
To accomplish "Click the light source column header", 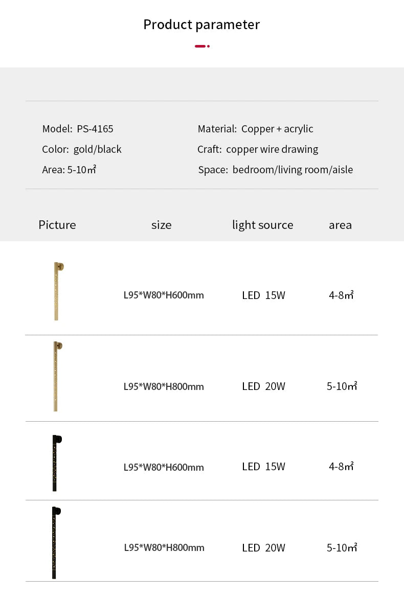I will (x=263, y=225).
